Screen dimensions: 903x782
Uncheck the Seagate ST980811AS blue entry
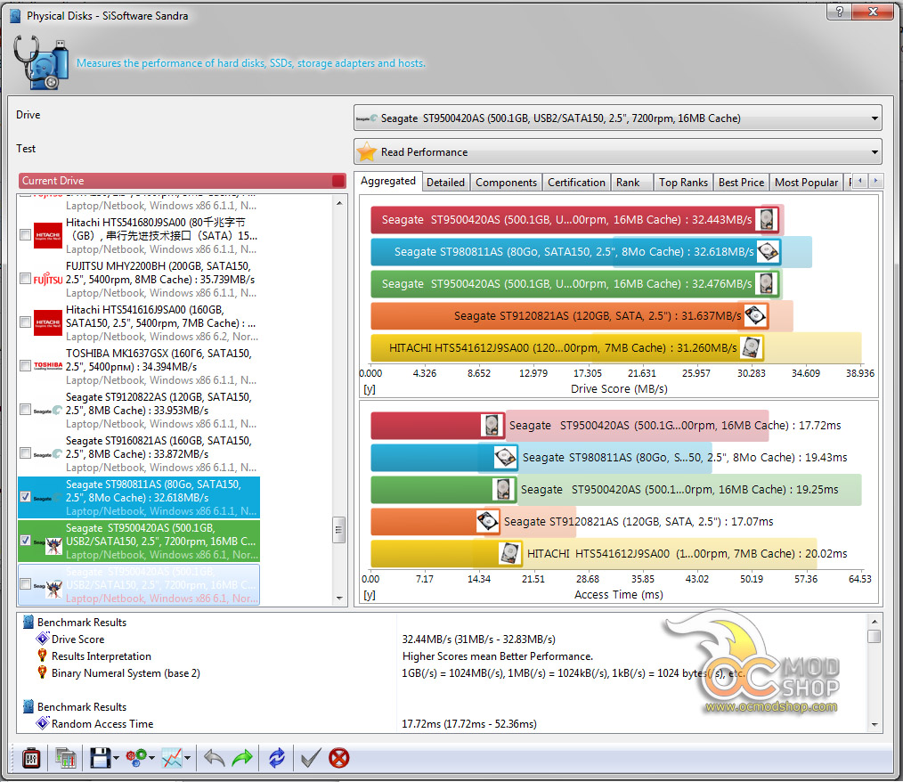(25, 496)
